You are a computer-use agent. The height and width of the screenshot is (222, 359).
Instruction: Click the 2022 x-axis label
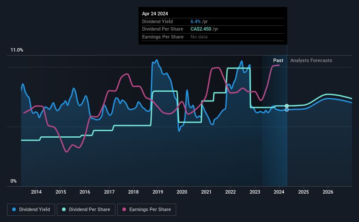pos(230,192)
